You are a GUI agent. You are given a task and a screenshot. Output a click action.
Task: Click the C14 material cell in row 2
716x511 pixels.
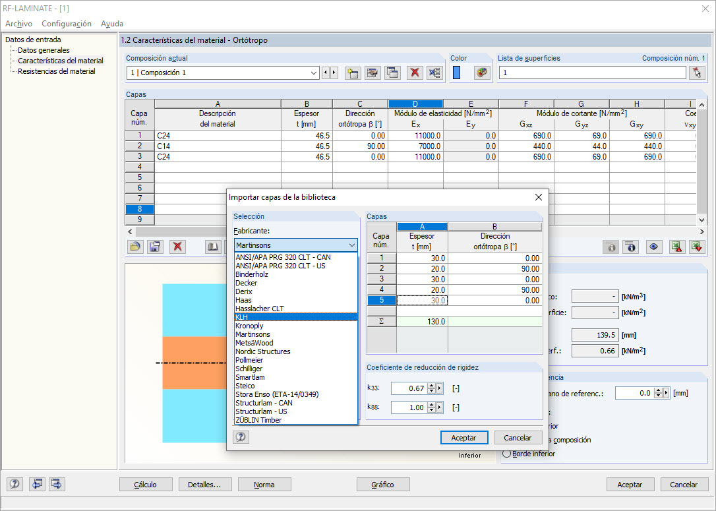point(218,146)
